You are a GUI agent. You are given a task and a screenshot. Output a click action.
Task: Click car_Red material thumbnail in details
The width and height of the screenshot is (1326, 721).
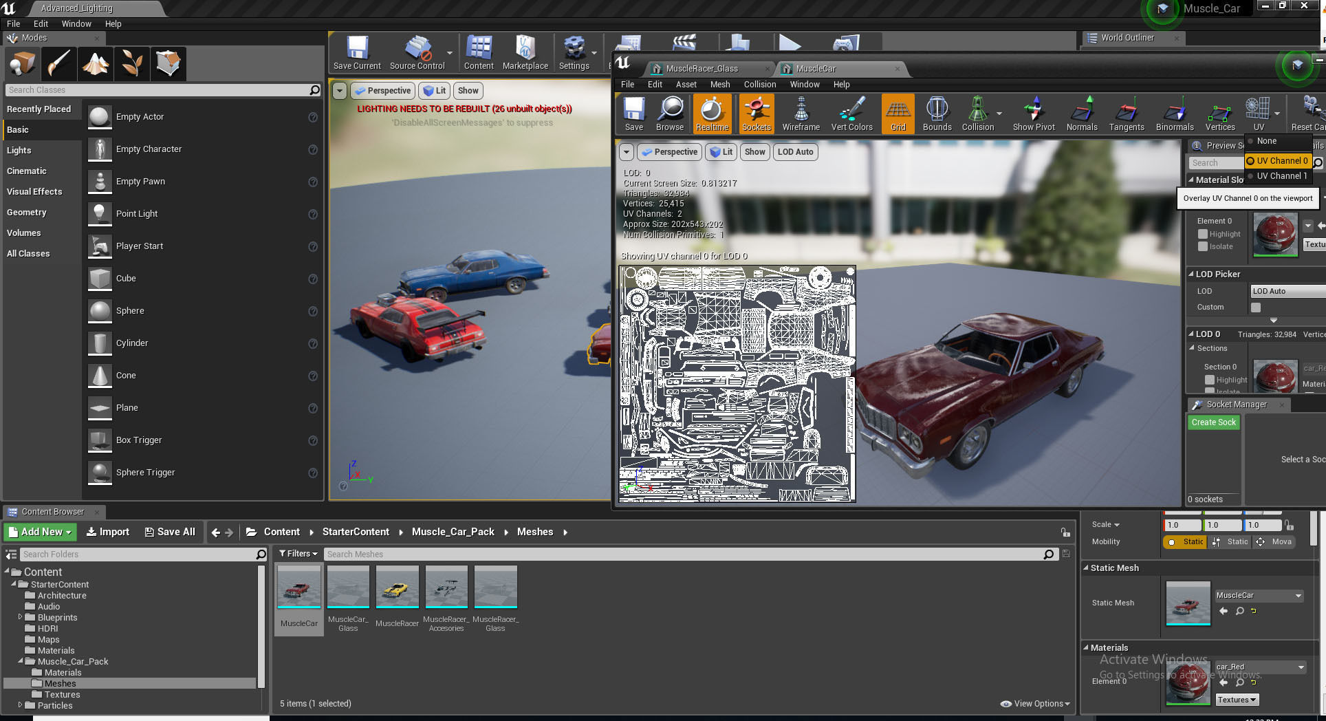point(1188,682)
